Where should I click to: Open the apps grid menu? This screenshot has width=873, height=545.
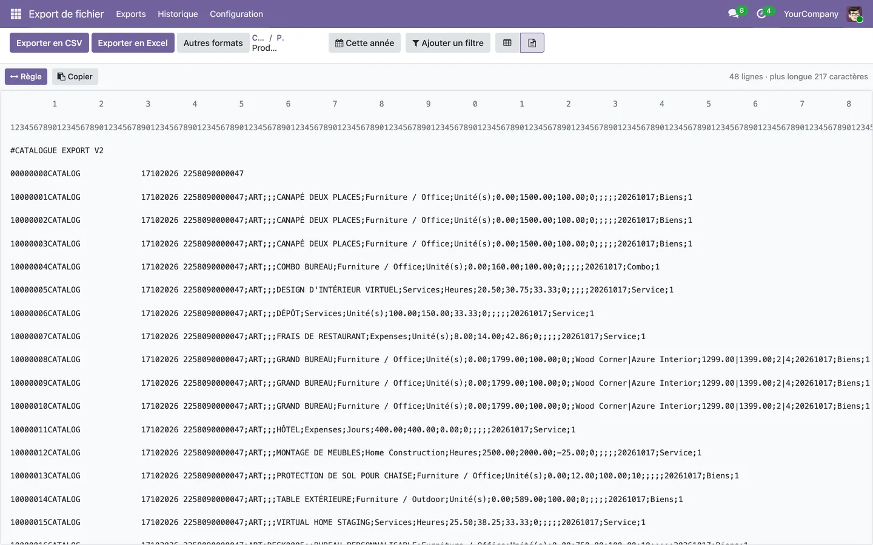(16, 14)
